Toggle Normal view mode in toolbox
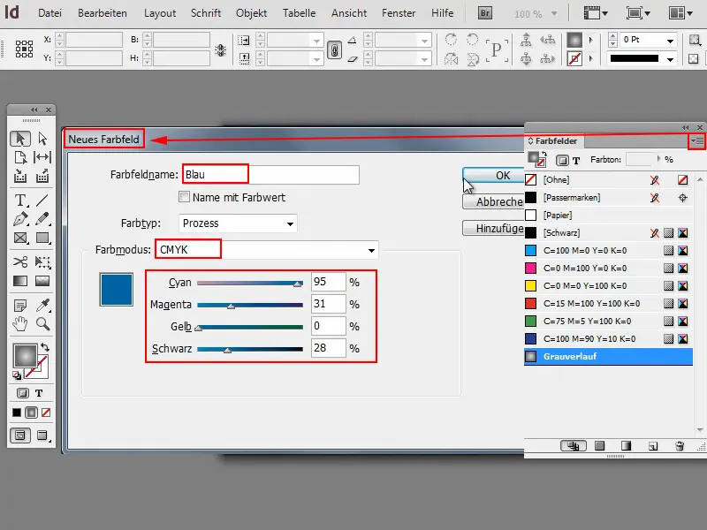This screenshot has height=530, width=707. coord(20,435)
